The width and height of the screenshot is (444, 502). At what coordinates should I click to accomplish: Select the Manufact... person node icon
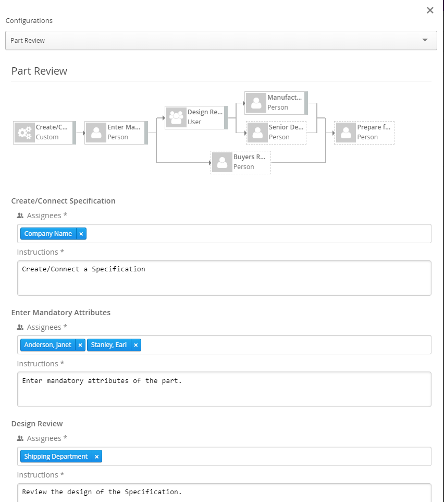256,103
